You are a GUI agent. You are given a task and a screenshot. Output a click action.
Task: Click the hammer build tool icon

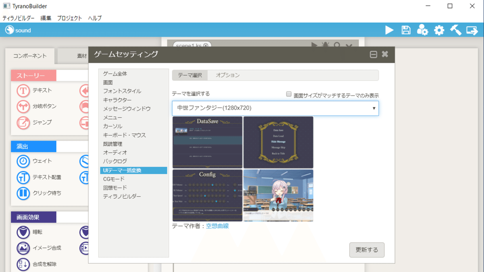[455, 30]
